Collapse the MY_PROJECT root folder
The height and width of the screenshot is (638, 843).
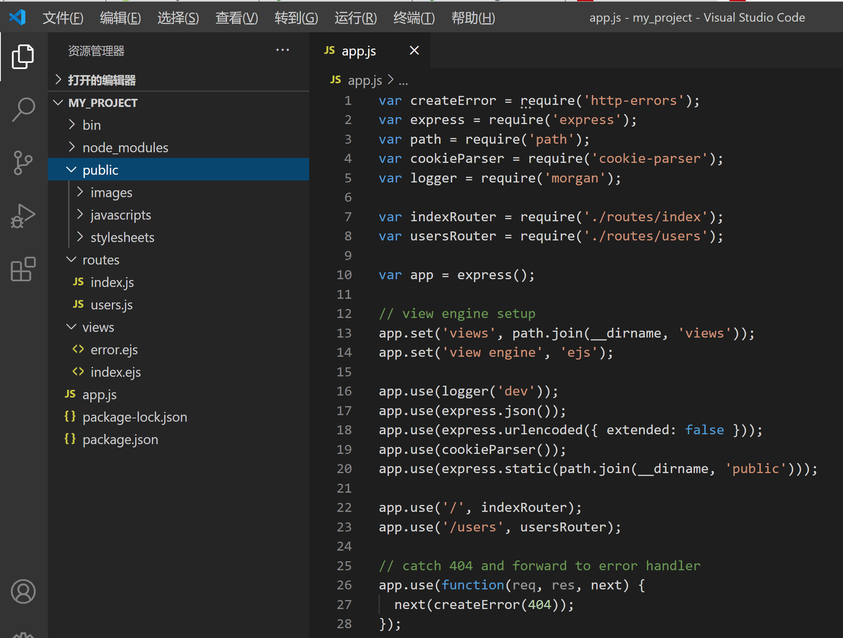[x=103, y=103]
